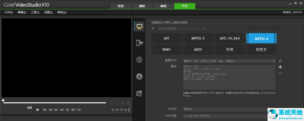Open the 文件 menu
The width and height of the screenshot is (304, 121).
coord(9,12)
